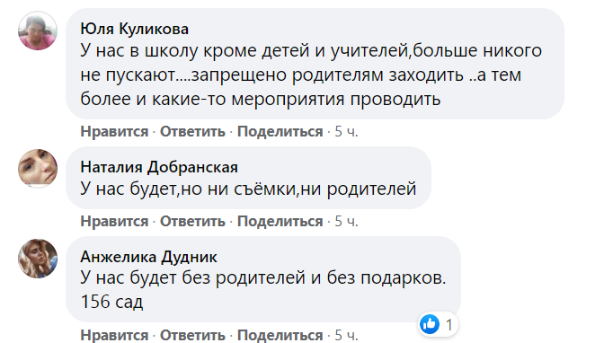Screen dimensions: 604x343
Task: Open Анжелика Дудник's avatar photo
Action: [x=38, y=259]
